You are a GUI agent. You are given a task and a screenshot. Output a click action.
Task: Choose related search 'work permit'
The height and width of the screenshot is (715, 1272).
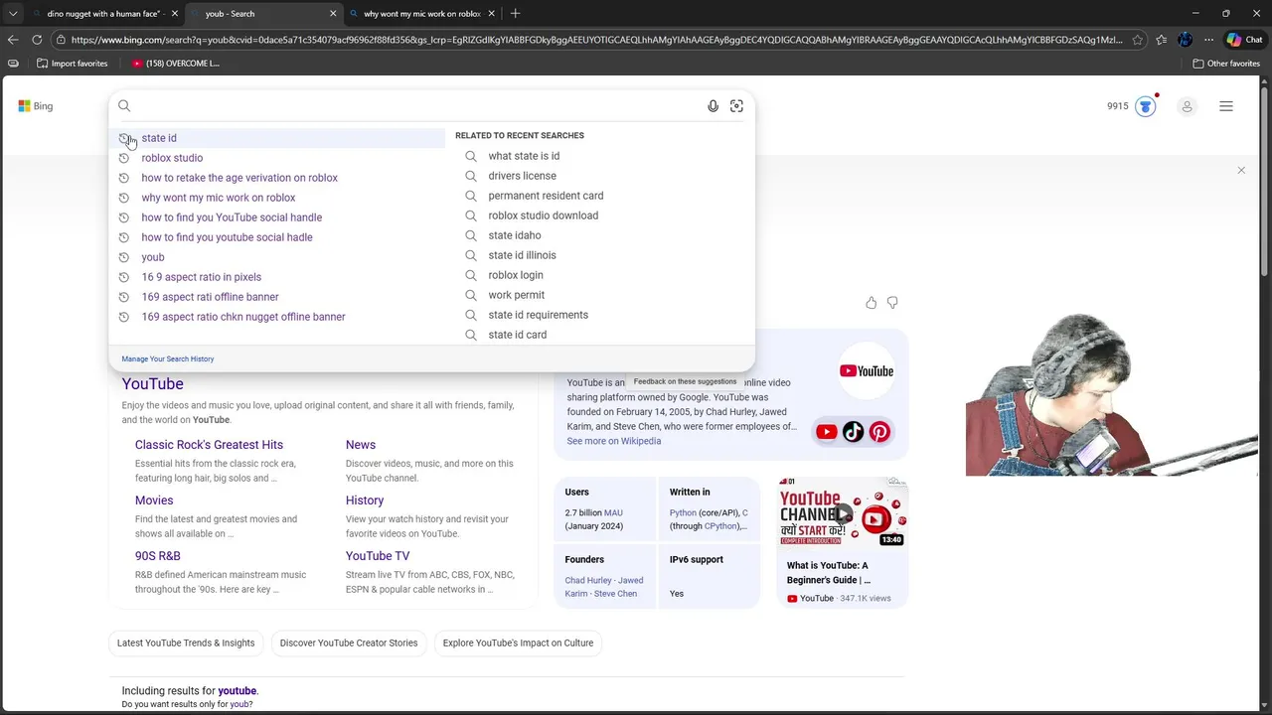tap(516, 295)
